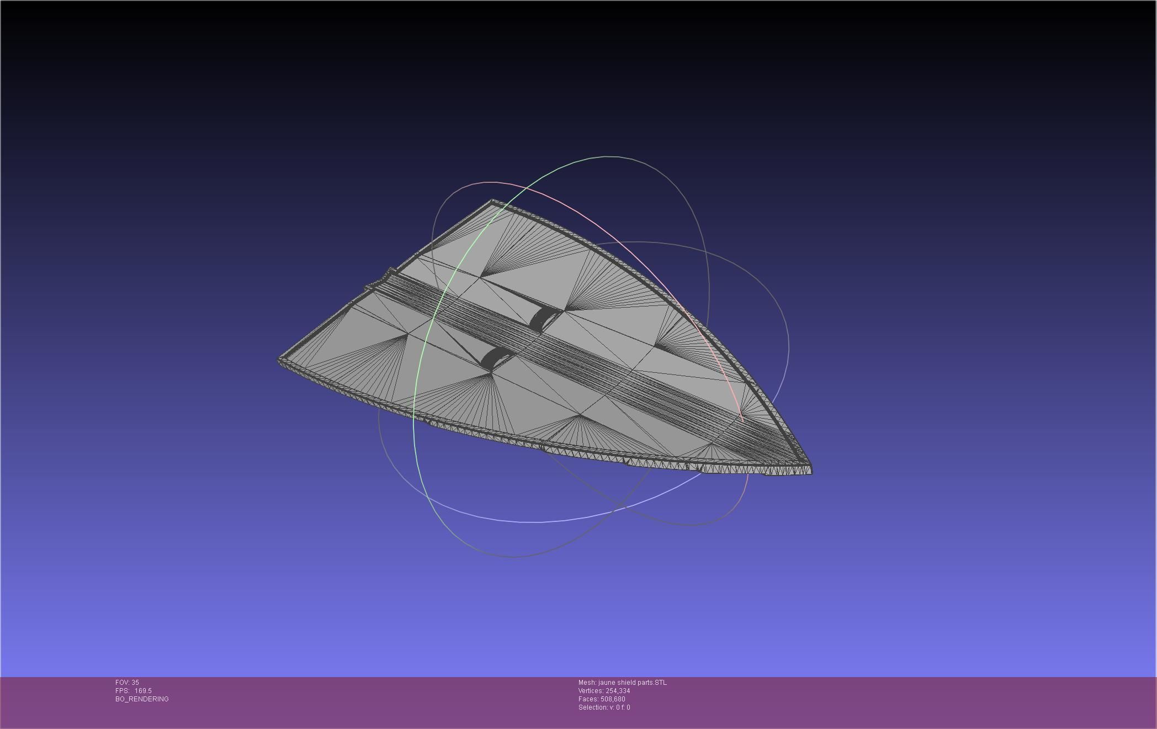The width and height of the screenshot is (1157, 729).
Task: Click the Faces: 508,680 label
Action: (x=602, y=699)
